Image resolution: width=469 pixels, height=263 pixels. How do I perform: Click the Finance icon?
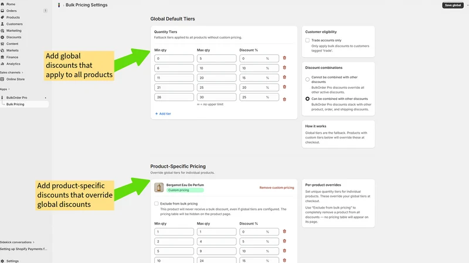[2, 57]
